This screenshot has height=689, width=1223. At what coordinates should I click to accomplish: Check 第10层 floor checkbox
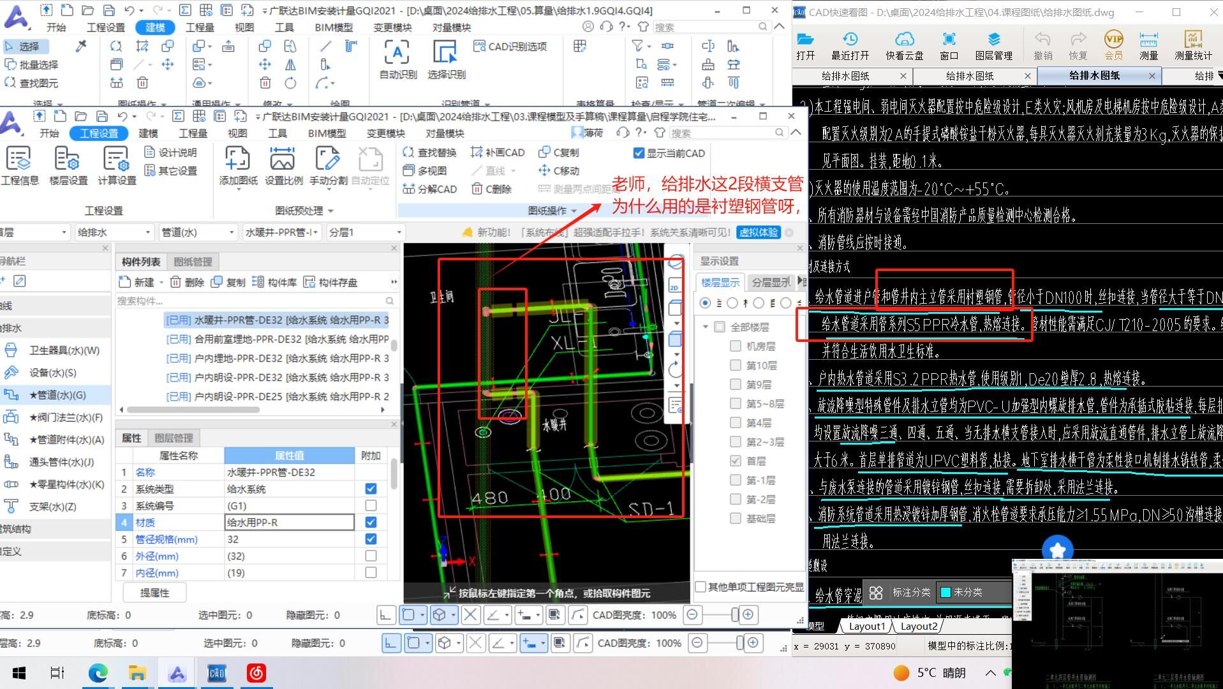point(735,365)
